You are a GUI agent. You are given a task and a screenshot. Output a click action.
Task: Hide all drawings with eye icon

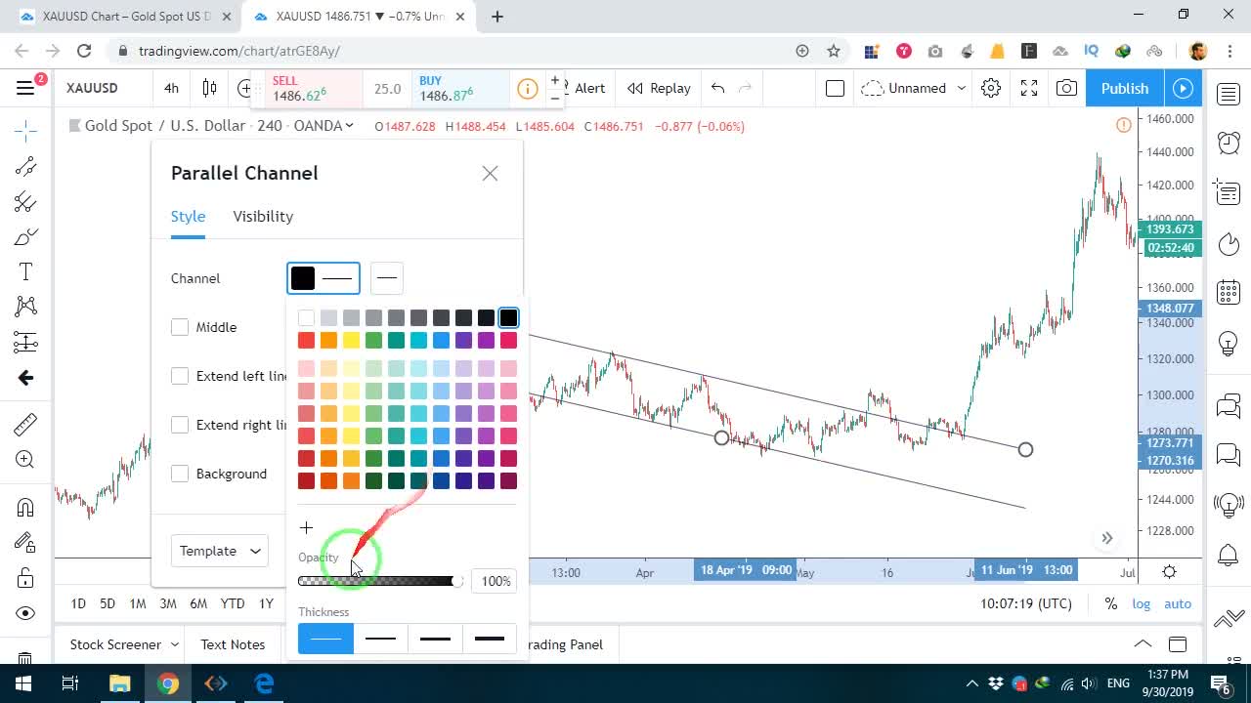pyautogui.click(x=25, y=613)
